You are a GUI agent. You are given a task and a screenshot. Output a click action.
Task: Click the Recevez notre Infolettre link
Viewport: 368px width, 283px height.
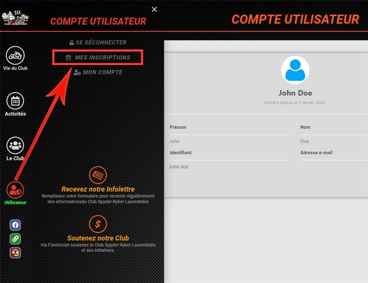coord(98,189)
